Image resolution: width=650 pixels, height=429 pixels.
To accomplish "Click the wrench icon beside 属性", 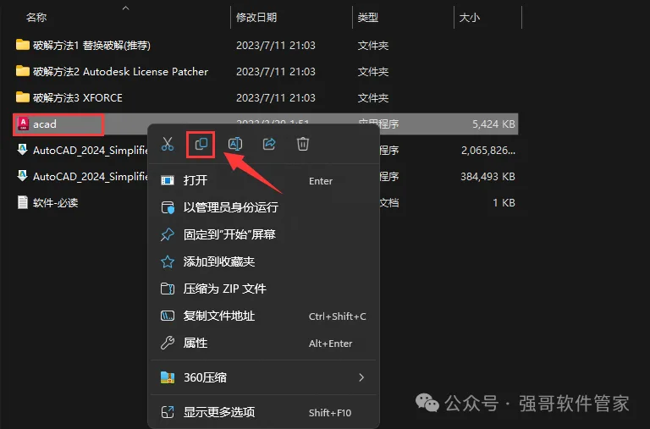I will (x=168, y=343).
